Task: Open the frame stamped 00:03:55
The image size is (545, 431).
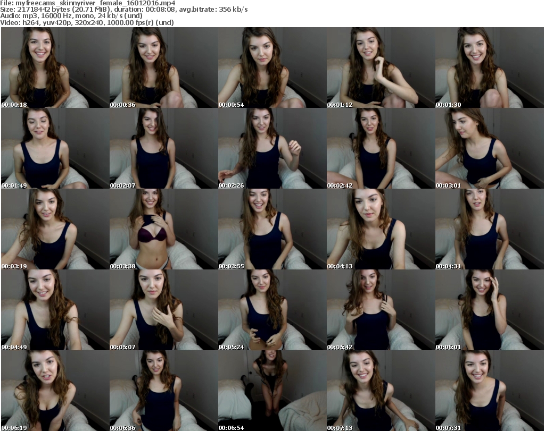Action: (272, 230)
